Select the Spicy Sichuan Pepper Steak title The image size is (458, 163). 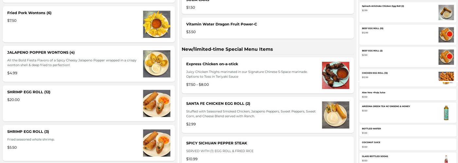click(217, 143)
